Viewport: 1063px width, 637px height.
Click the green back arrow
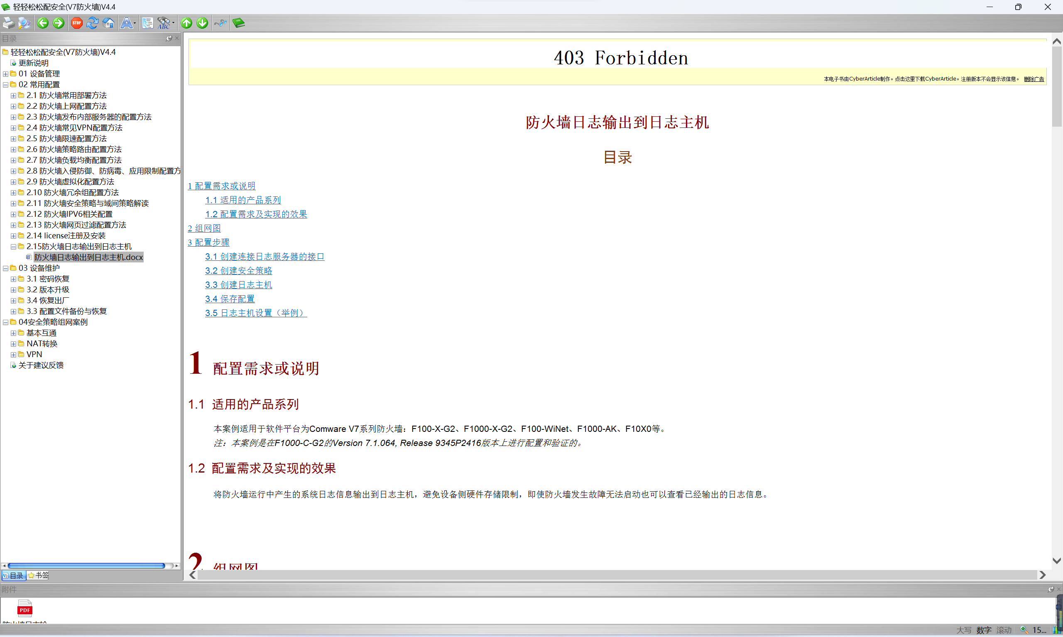(x=42, y=23)
